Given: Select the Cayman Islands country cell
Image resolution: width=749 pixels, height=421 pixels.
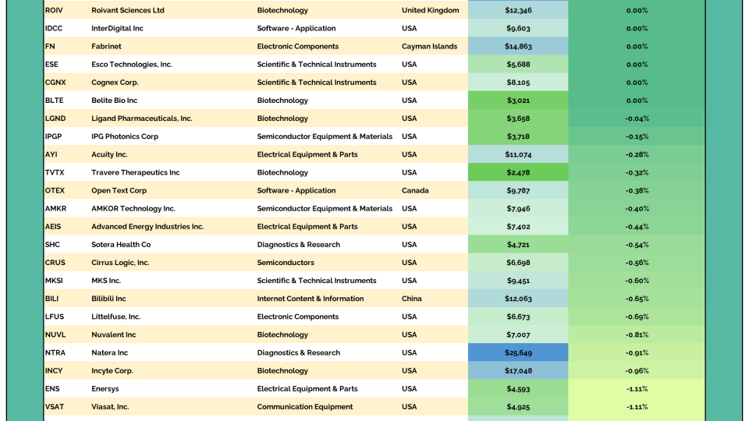Looking at the screenshot, I should pos(430,47).
